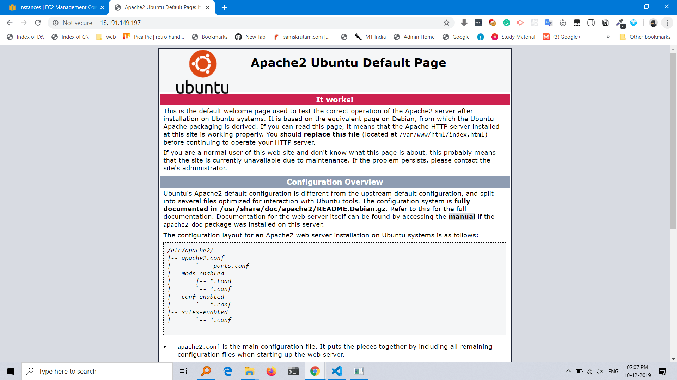Open the Chrome three-dot menu
The width and height of the screenshot is (677, 380).
(667, 23)
